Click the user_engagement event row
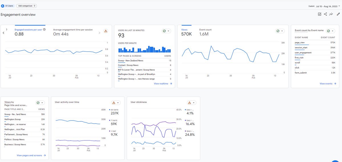Viewport: 342px width, 162px height. point(315,53)
